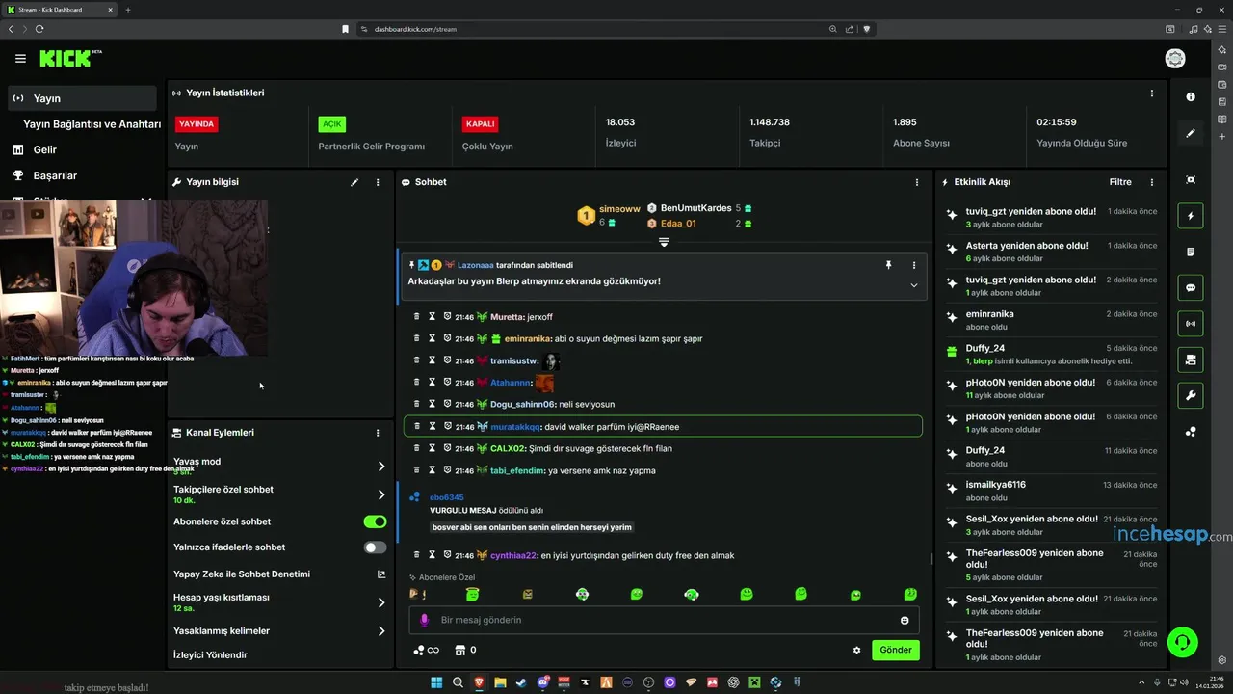
Task: Toggle the broadcast signal icon in right sidebar
Action: (1191, 323)
